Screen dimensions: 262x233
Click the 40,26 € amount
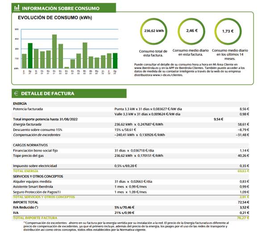click(243, 156)
